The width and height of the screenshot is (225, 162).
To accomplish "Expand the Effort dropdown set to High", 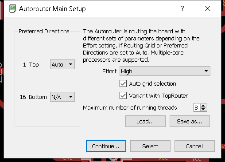I will point(165,71).
